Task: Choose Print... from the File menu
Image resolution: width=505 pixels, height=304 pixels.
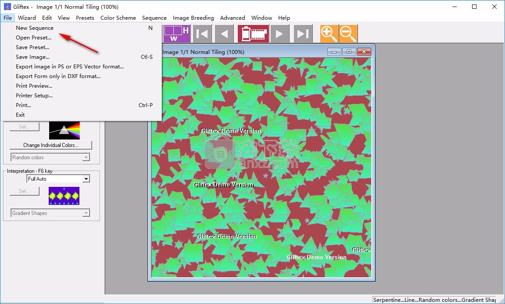Action: [x=81, y=105]
